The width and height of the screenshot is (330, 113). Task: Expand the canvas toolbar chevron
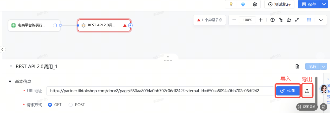click(x=321, y=20)
